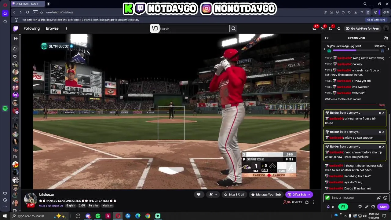Click the browser address bar URL
This screenshot has height=220, width=391.
coord(60,12)
